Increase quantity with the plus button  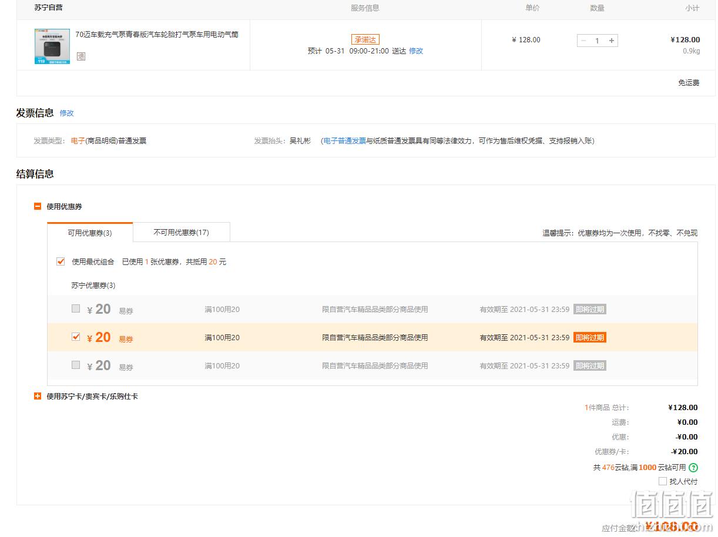click(x=612, y=41)
